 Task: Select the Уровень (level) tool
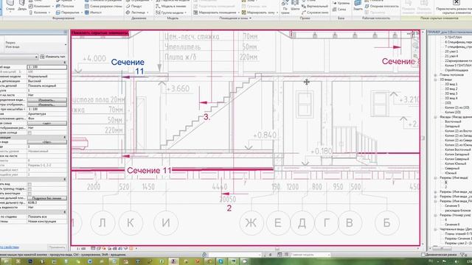[341, 3]
